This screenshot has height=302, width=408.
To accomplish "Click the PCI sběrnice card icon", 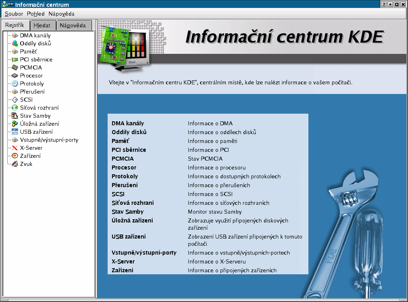I will 15,59.
